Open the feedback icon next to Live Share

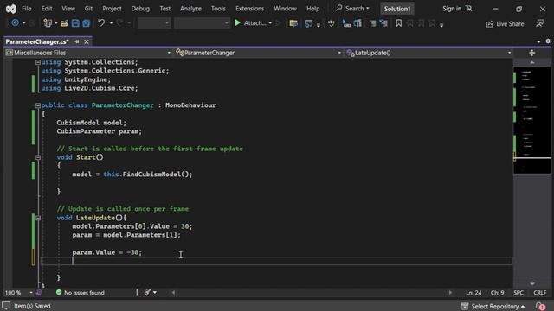[539, 23]
